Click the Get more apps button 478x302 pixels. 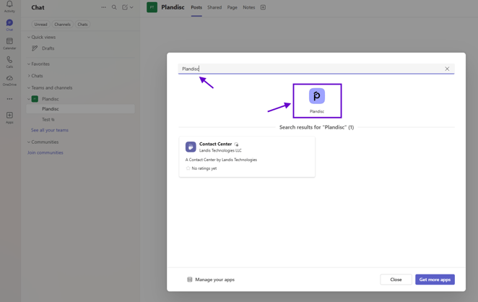(435, 280)
